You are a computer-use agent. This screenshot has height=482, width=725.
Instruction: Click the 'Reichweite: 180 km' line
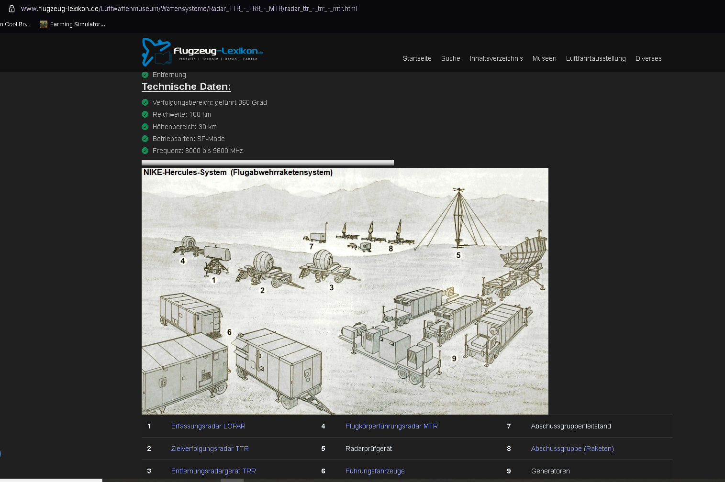[182, 114]
